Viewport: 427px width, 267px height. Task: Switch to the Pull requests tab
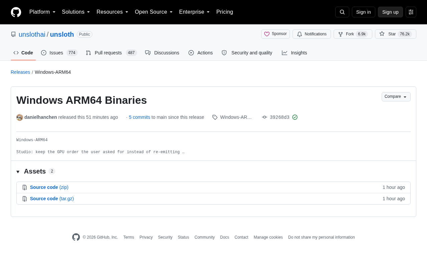coord(111,53)
